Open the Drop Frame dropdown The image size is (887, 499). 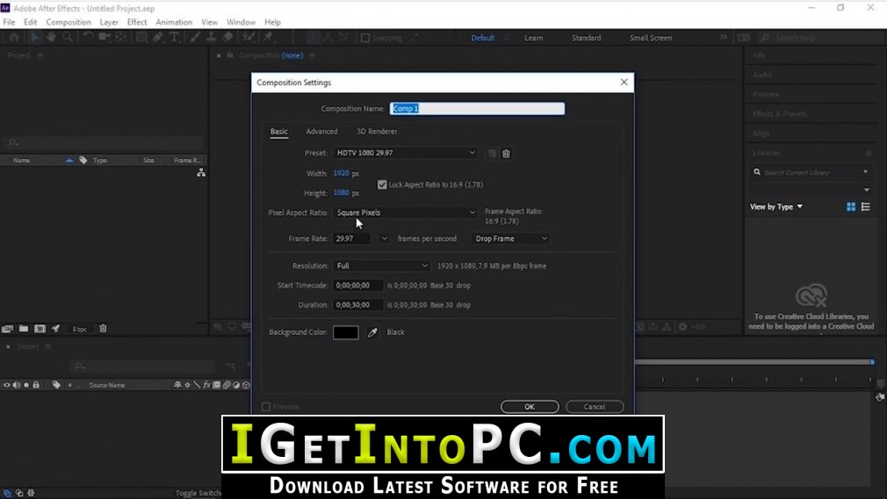point(511,239)
